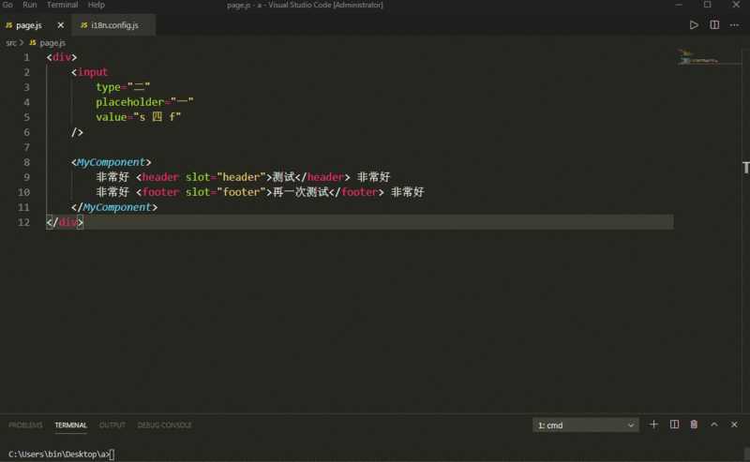Click the opening div tag on line 1
The height and width of the screenshot is (462, 750).
coord(62,57)
